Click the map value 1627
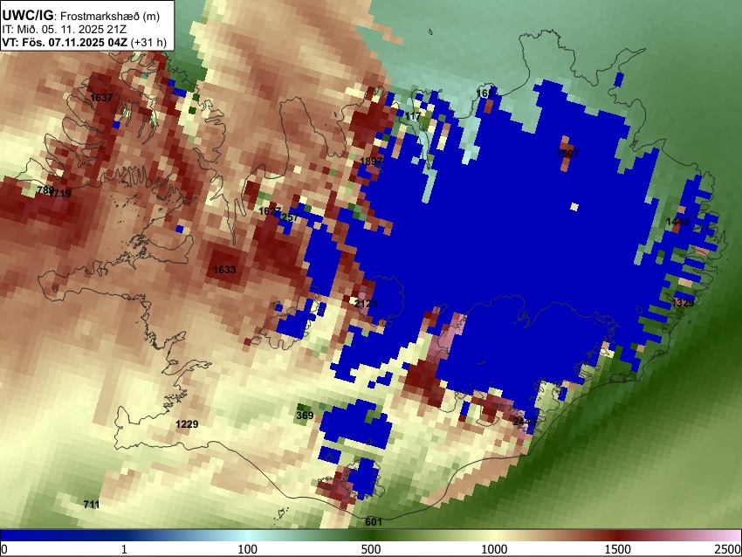 click(x=270, y=211)
